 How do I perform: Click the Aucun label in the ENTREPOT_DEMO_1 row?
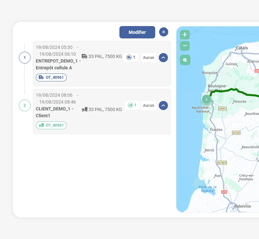[x=148, y=58]
